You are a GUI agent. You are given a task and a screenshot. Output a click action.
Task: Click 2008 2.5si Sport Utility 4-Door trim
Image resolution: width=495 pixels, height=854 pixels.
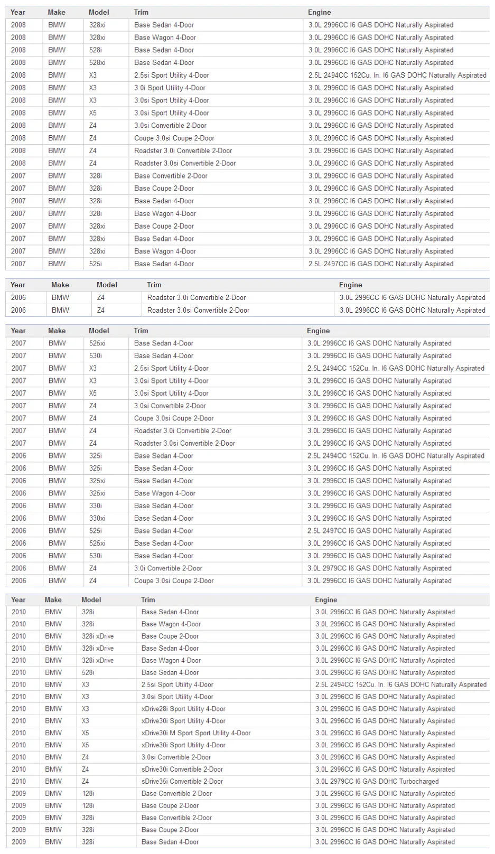[172, 75]
